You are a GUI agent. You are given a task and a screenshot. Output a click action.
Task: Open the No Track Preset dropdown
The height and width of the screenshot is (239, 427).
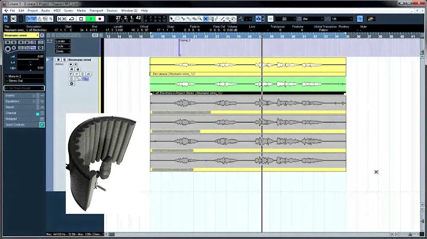(x=23, y=88)
